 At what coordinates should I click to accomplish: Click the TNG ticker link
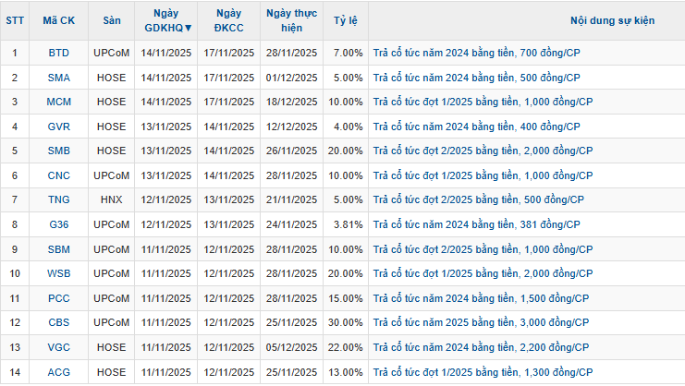coord(58,199)
